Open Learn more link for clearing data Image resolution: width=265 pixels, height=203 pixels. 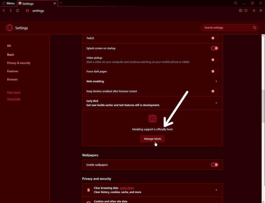click(x=127, y=188)
